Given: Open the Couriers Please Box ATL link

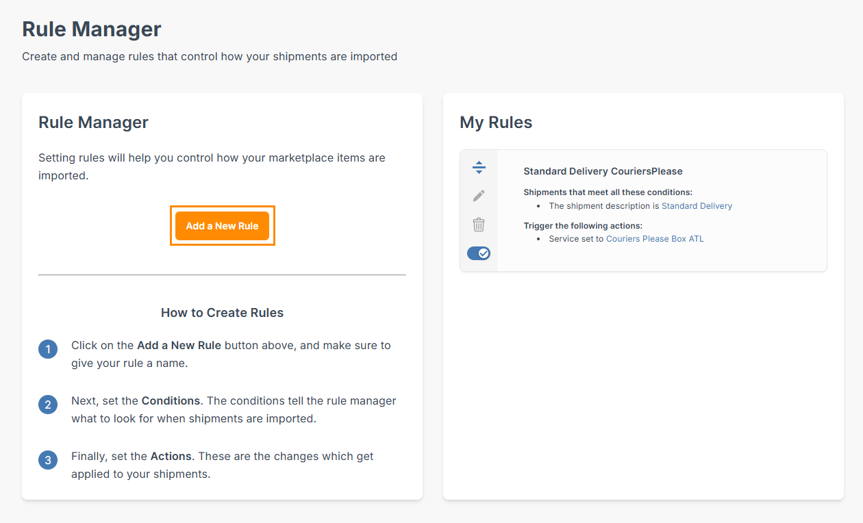Looking at the screenshot, I should point(655,239).
